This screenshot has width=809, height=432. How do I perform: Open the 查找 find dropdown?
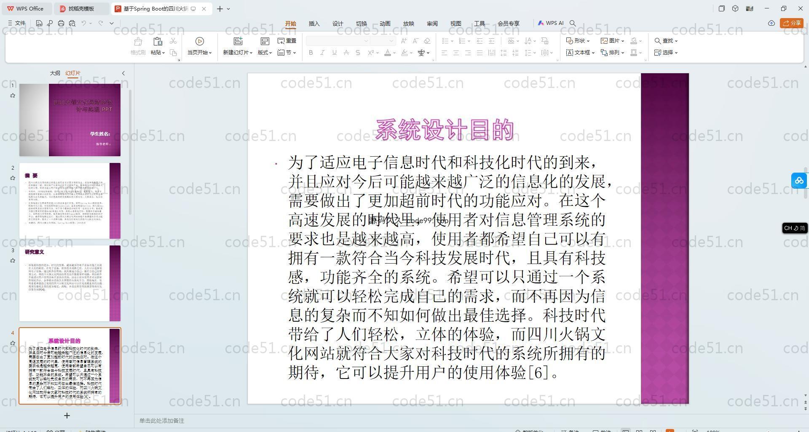tap(666, 41)
